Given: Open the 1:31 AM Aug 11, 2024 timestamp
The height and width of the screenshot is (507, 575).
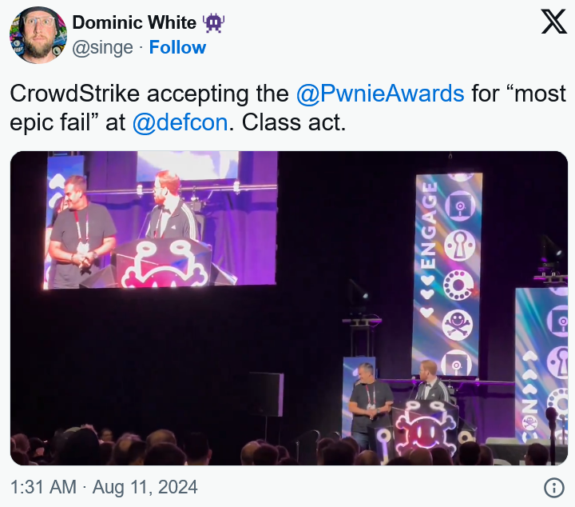Looking at the screenshot, I should [104, 487].
